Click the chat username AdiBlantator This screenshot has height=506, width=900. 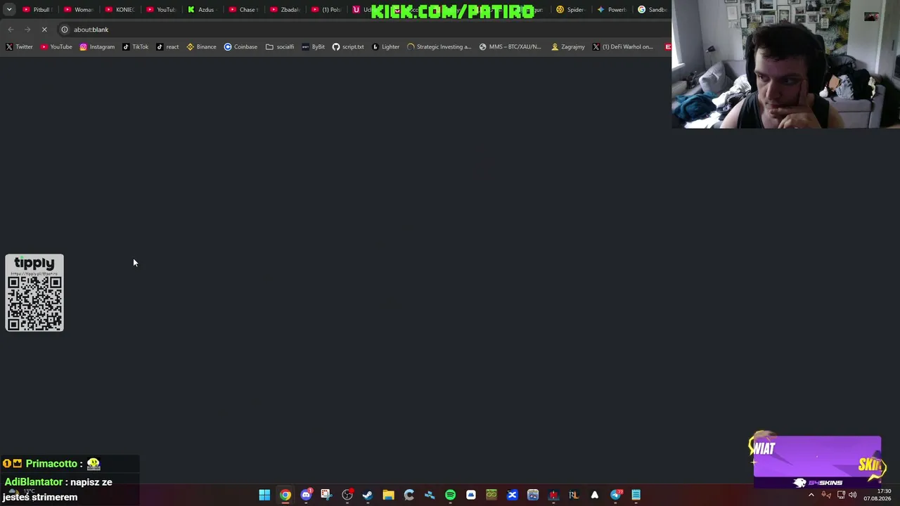(x=34, y=482)
